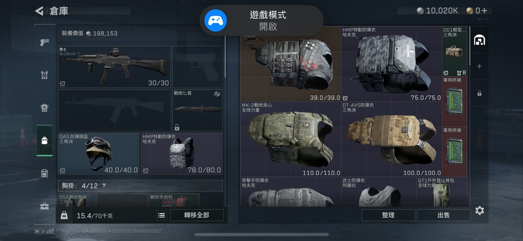The image size is (523, 241).
Task: Open the armor vest category in sidebar
Action: point(45,75)
